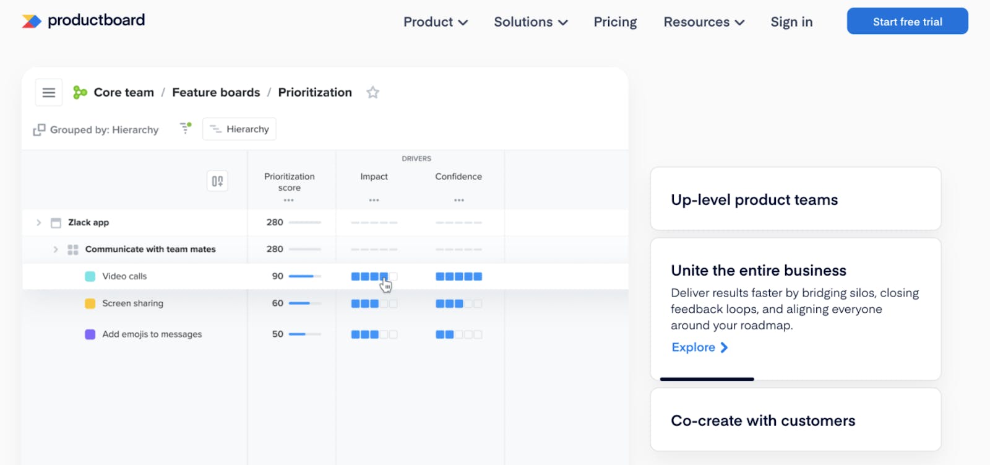Viewport: 990px width, 465px height.
Task: Open the Hierarchy dropdown button
Action: pos(239,129)
